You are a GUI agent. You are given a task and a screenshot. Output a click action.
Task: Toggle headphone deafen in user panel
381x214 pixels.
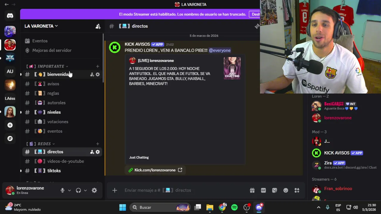(78, 191)
